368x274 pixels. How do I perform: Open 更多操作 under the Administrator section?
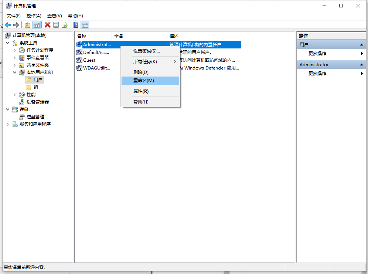[317, 73]
